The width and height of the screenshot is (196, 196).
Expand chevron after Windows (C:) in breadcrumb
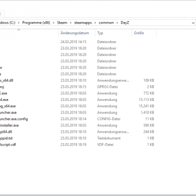19,23
